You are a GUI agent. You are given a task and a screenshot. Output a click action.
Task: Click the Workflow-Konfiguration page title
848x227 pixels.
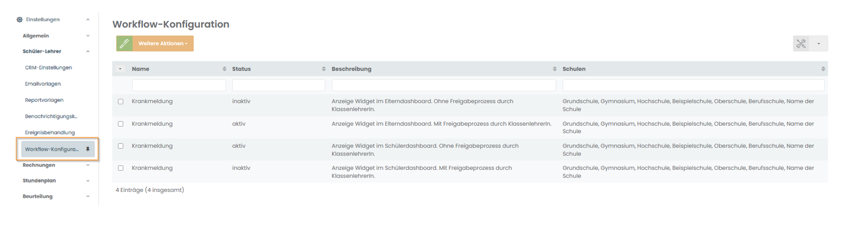pyautogui.click(x=171, y=24)
